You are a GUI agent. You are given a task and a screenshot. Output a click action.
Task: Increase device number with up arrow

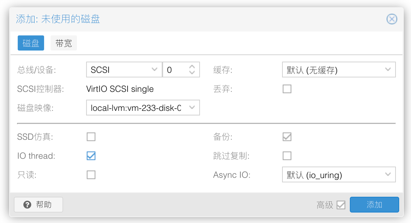[x=192, y=66]
